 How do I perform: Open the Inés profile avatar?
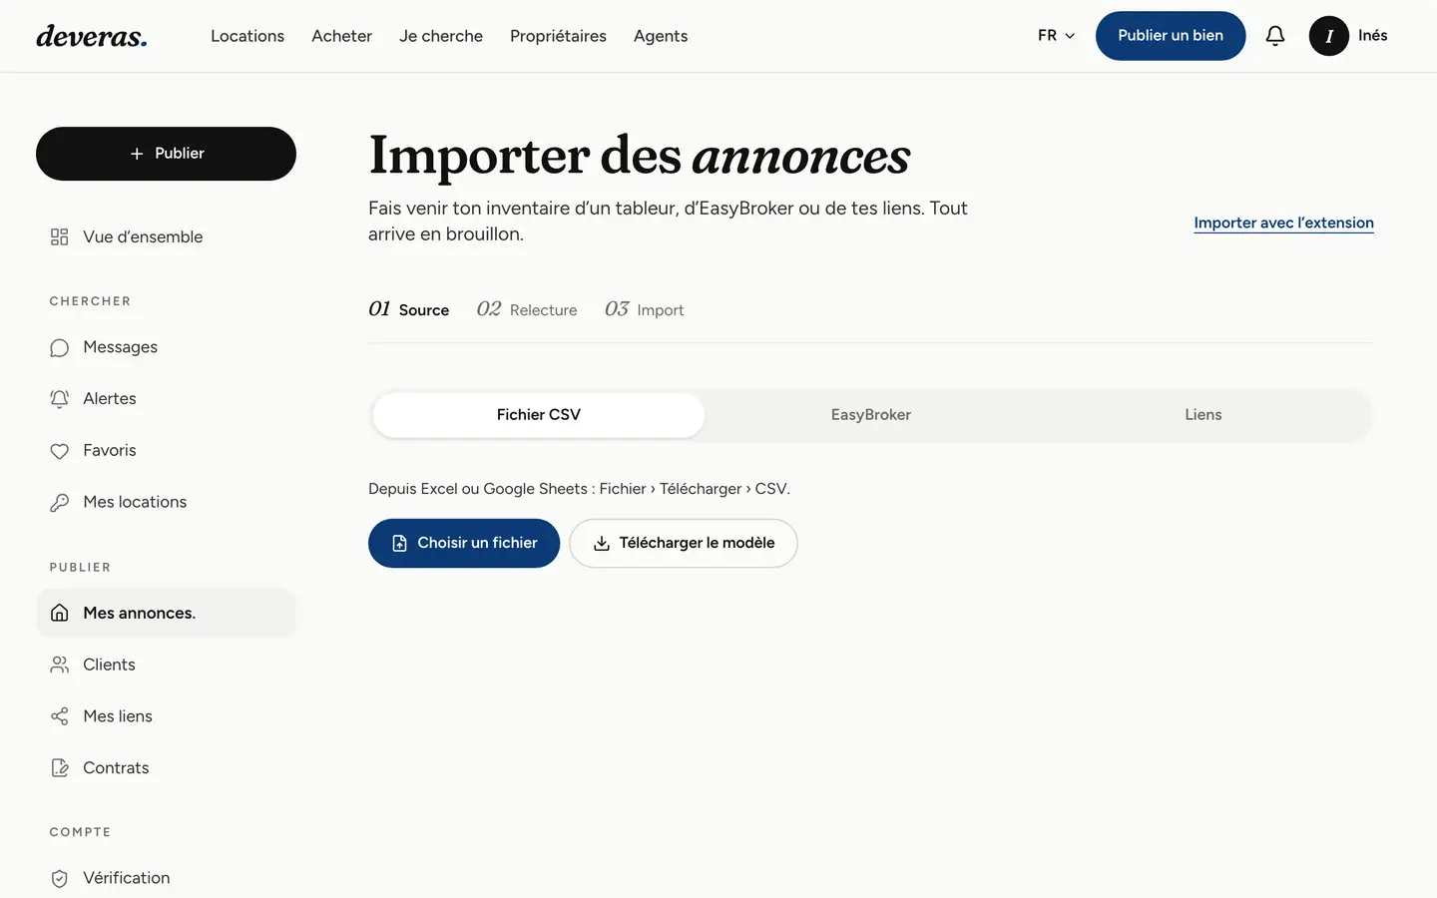1329,36
